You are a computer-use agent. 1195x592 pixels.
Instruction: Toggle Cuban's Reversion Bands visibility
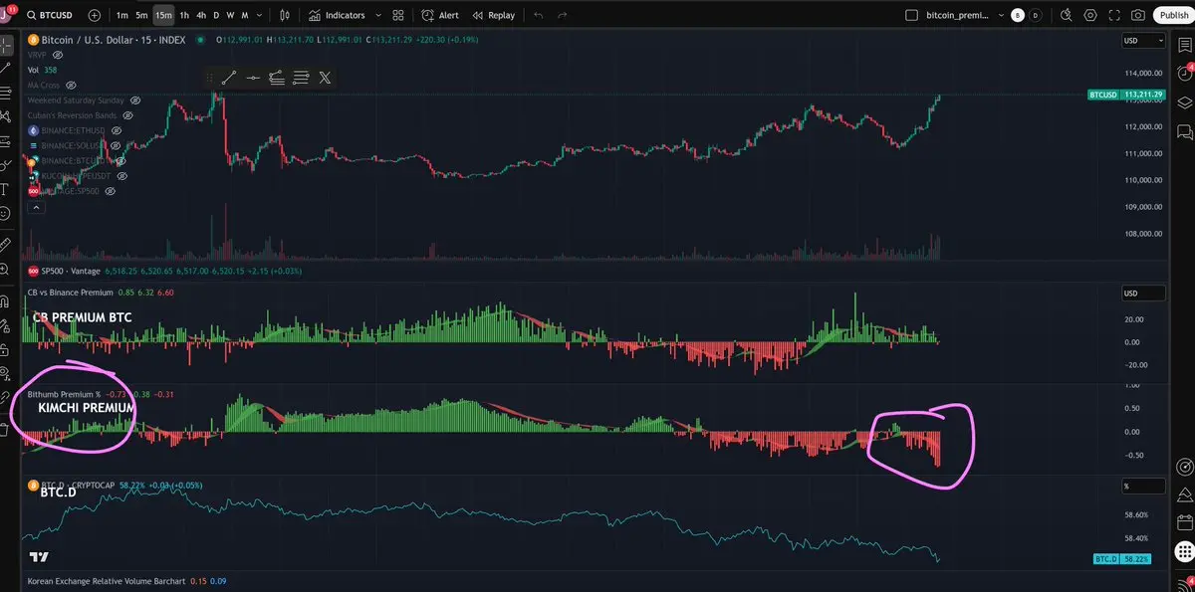coord(127,115)
